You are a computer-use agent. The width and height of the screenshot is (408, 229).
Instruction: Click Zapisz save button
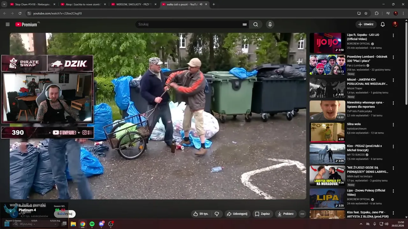point(262,214)
